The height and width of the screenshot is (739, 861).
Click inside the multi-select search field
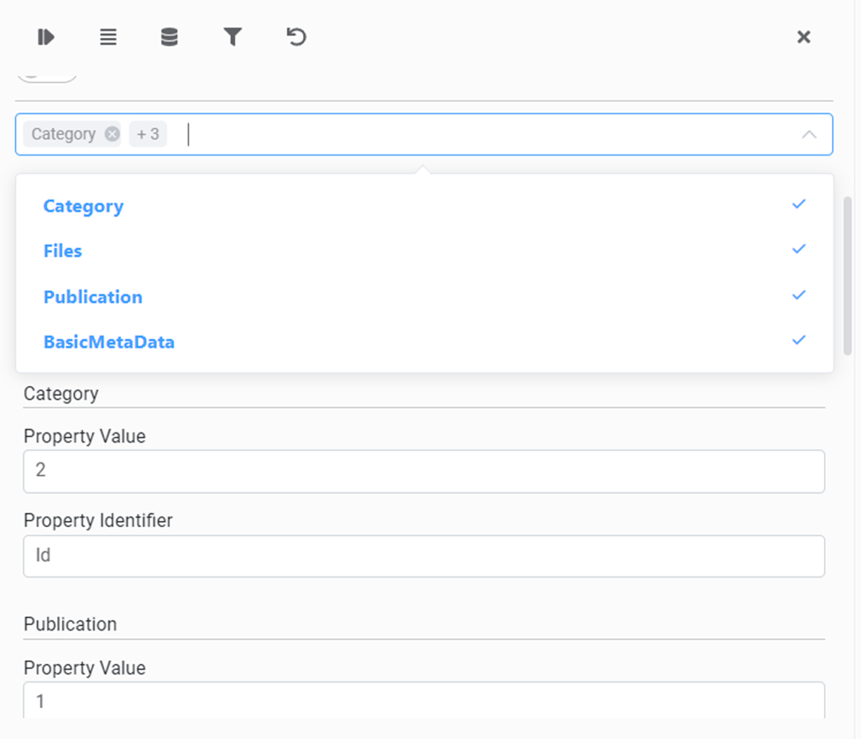pyautogui.click(x=486, y=134)
